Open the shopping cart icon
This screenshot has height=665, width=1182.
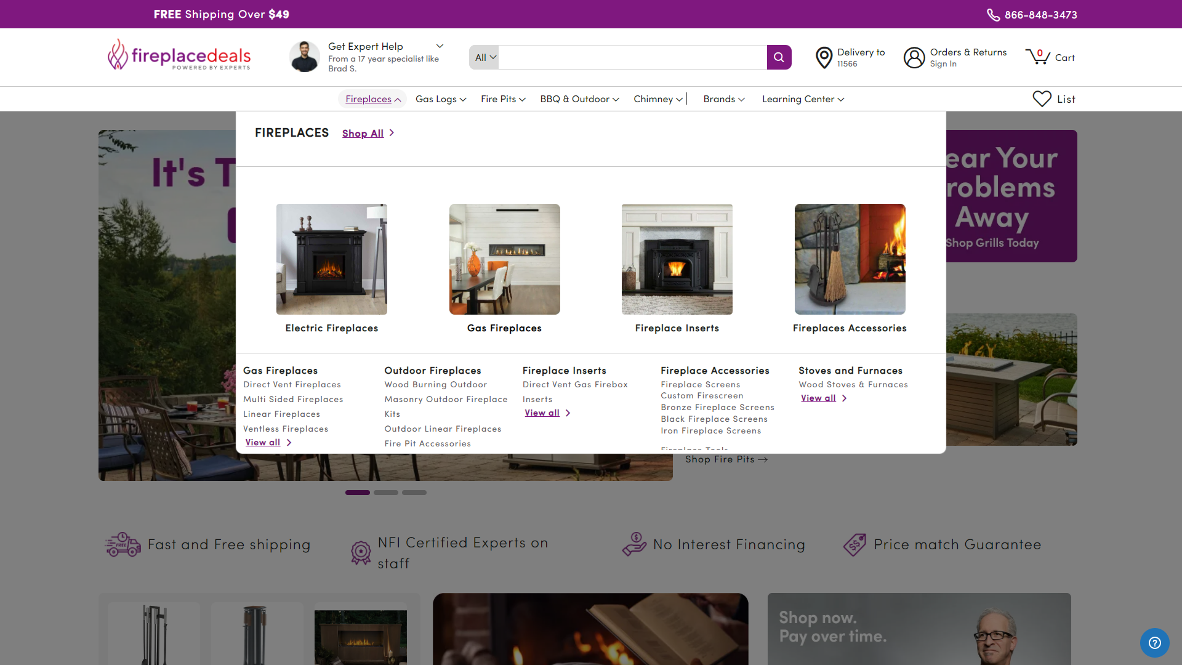click(x=1037, y=57)
